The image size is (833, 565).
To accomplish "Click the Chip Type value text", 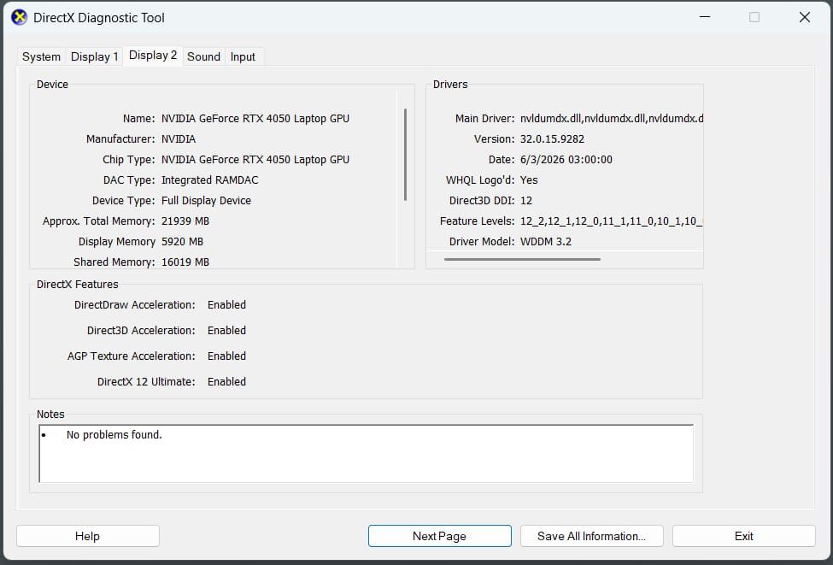I will pos(255,160).
